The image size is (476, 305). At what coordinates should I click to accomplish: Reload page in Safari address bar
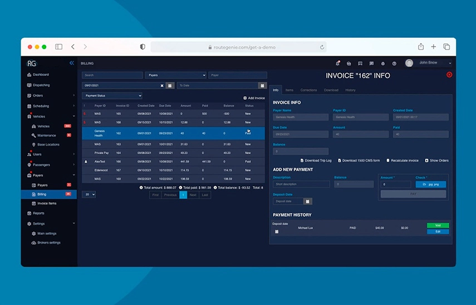322,47
